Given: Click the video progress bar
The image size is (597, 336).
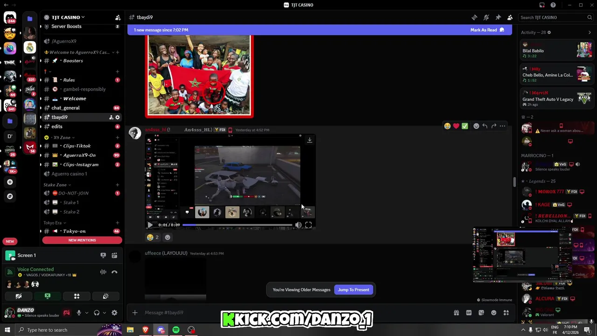Looking at the screenshot, I should coord(237,225).
